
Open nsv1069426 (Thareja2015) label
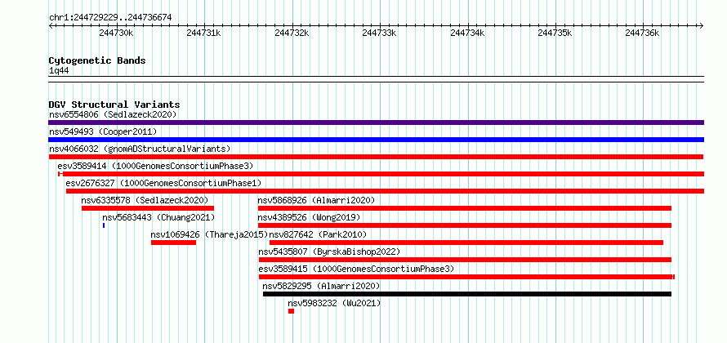click(x=210, y=234)
